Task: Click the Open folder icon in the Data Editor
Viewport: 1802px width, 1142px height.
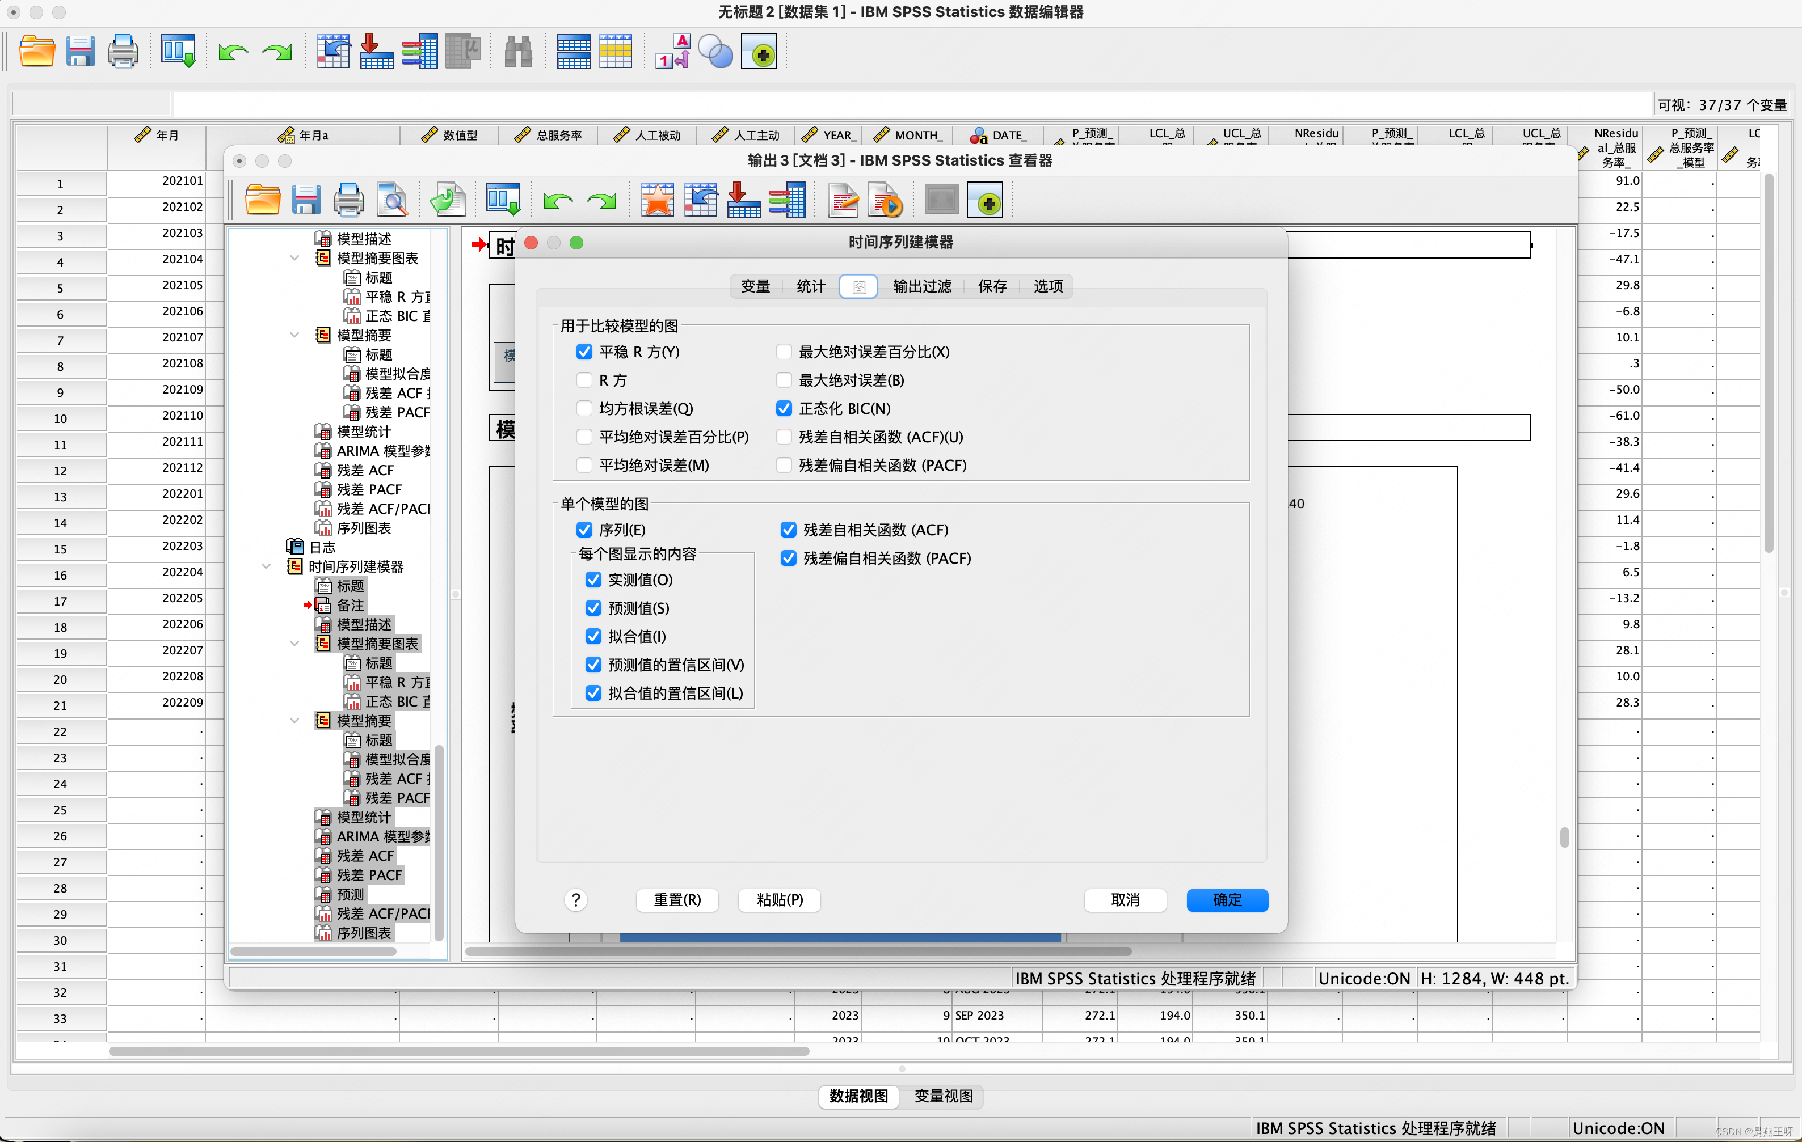Action: pos(37,52)
